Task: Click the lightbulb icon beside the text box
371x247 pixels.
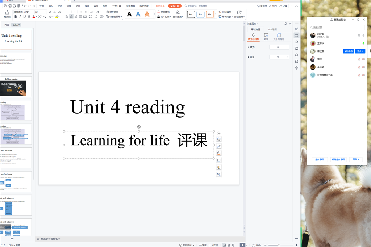Action: 219,167
